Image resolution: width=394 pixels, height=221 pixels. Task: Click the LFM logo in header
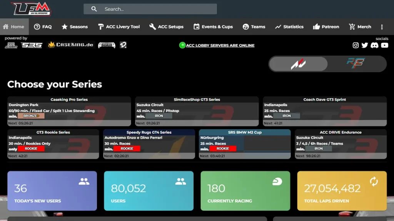coord(31,9)
